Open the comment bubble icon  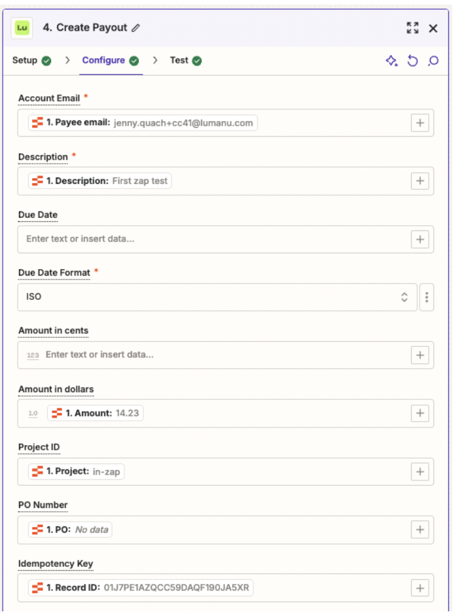(433, 61)
